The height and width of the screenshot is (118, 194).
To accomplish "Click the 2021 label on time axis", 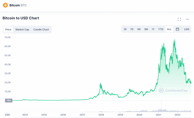I will [158, 115].
